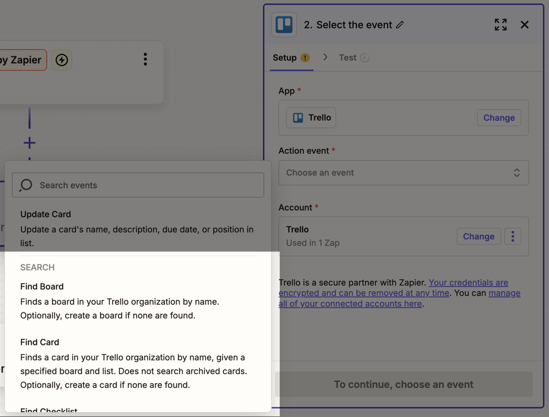Open Trello account three-dot options menu

512,236
